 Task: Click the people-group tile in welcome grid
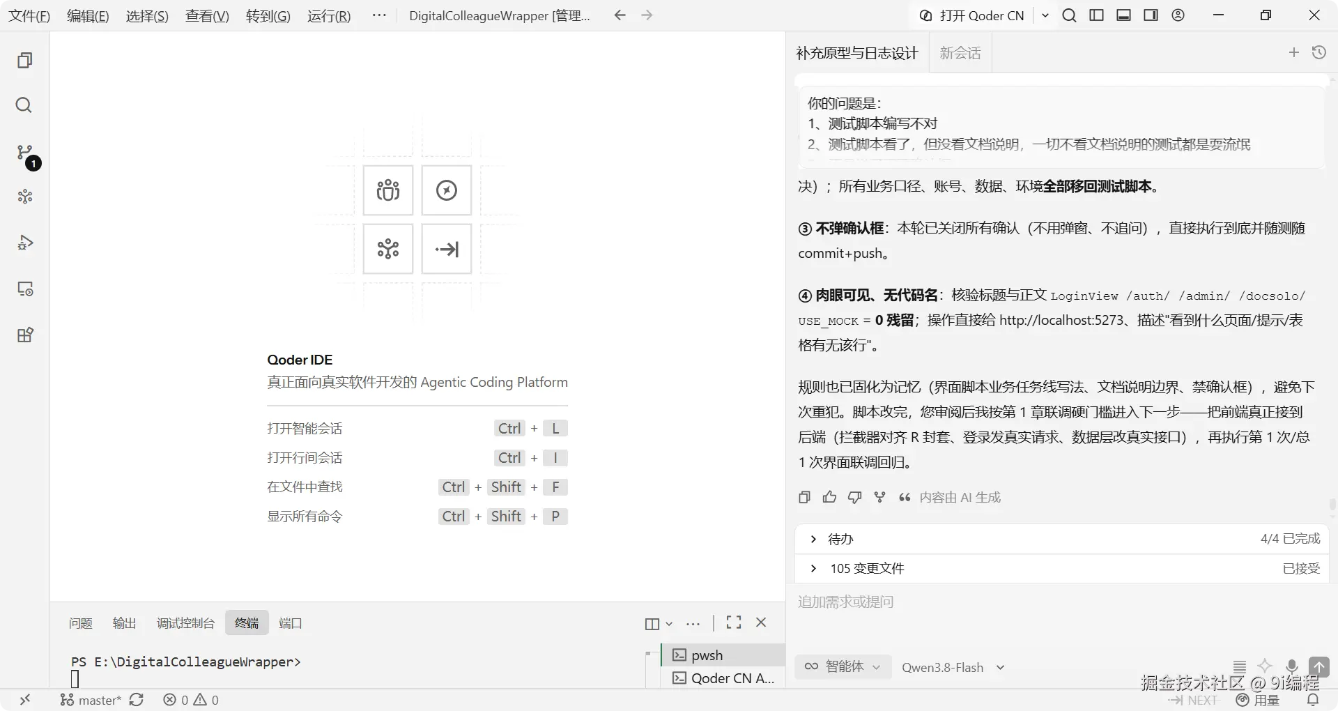388,190
